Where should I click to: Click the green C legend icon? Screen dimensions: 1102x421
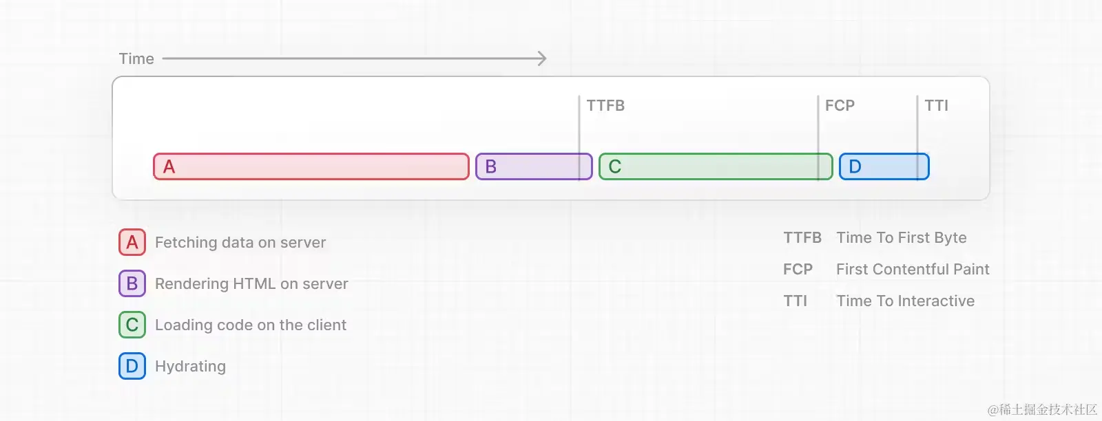tap(132, 325)
